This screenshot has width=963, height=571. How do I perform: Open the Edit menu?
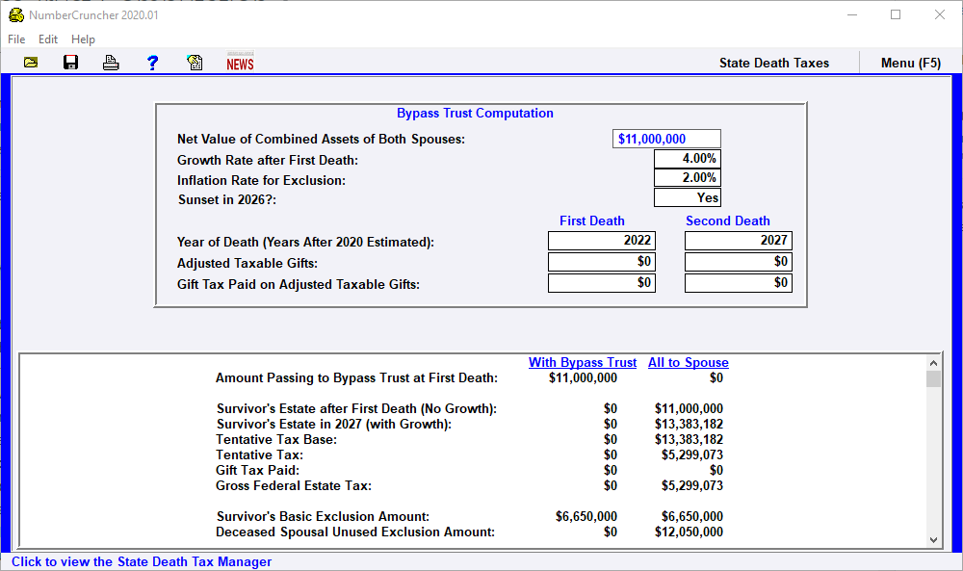coord(48,39)
